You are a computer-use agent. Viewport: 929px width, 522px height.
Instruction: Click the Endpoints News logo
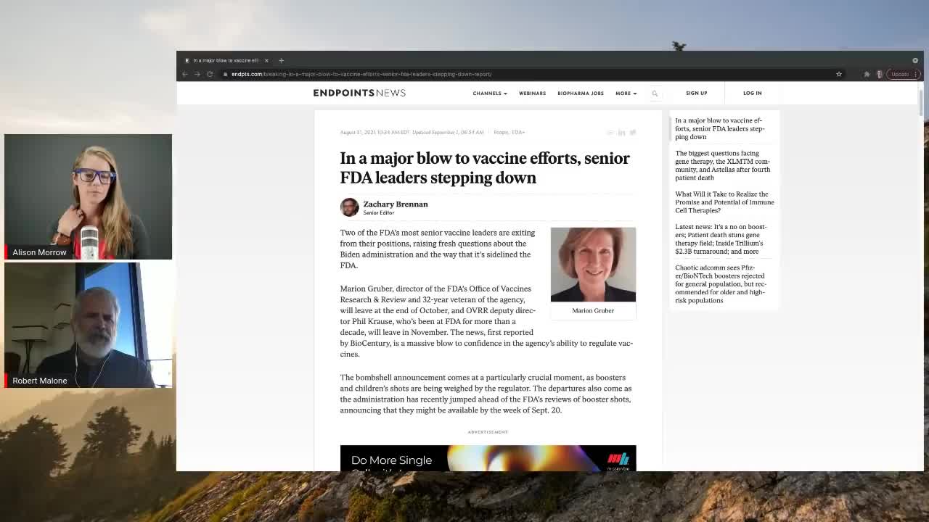point(359,93)
